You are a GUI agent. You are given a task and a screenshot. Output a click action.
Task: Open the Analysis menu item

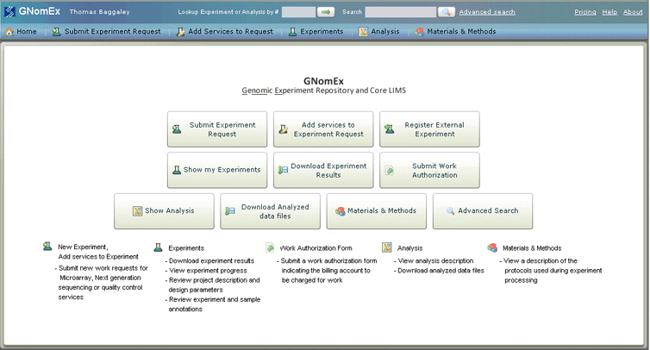coord(379,32)
